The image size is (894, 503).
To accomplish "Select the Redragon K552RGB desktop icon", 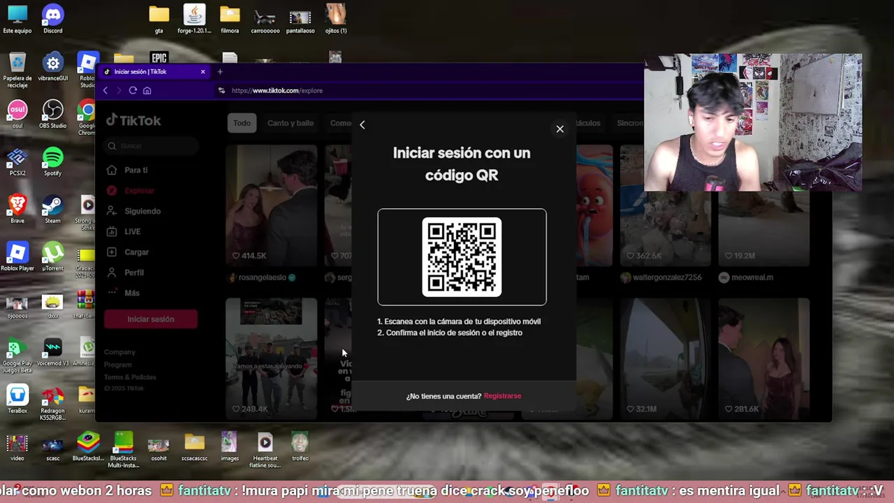I will [x=53, y=403].
